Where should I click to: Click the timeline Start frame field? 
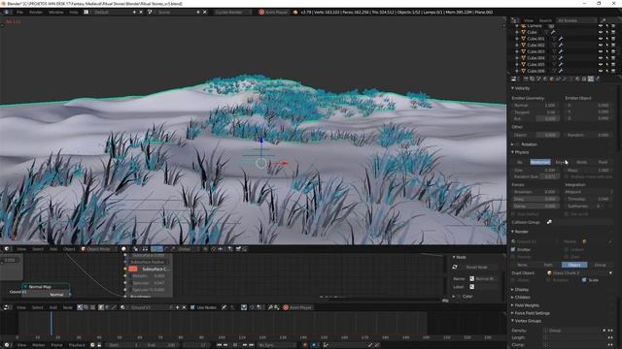pyautogui.click(x=123, y=345)
